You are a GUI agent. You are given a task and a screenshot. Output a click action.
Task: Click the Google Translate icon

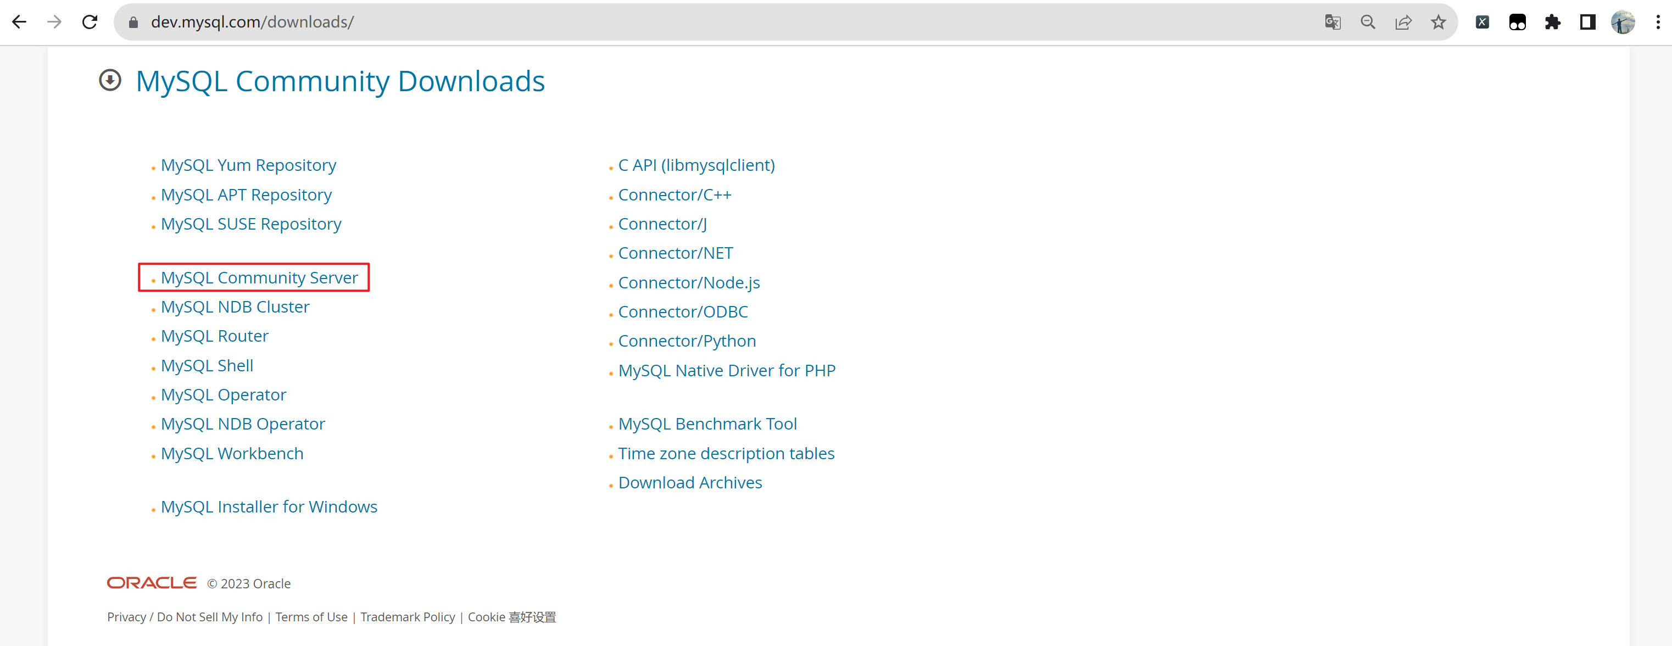pos(1332,22)
